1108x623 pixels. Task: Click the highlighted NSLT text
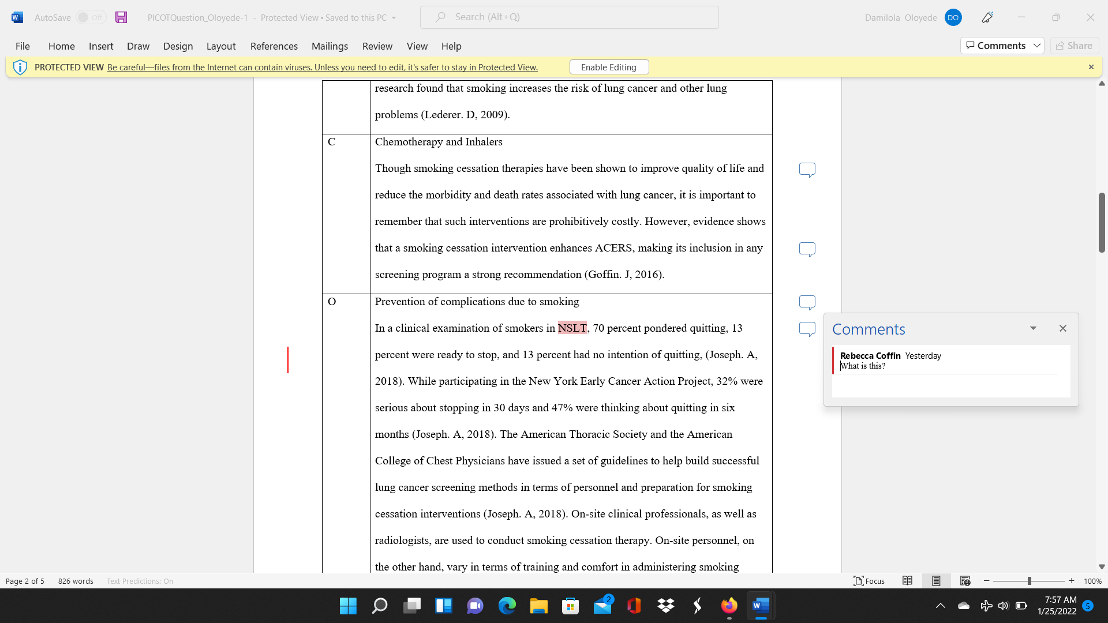click(x=572, y=328)
